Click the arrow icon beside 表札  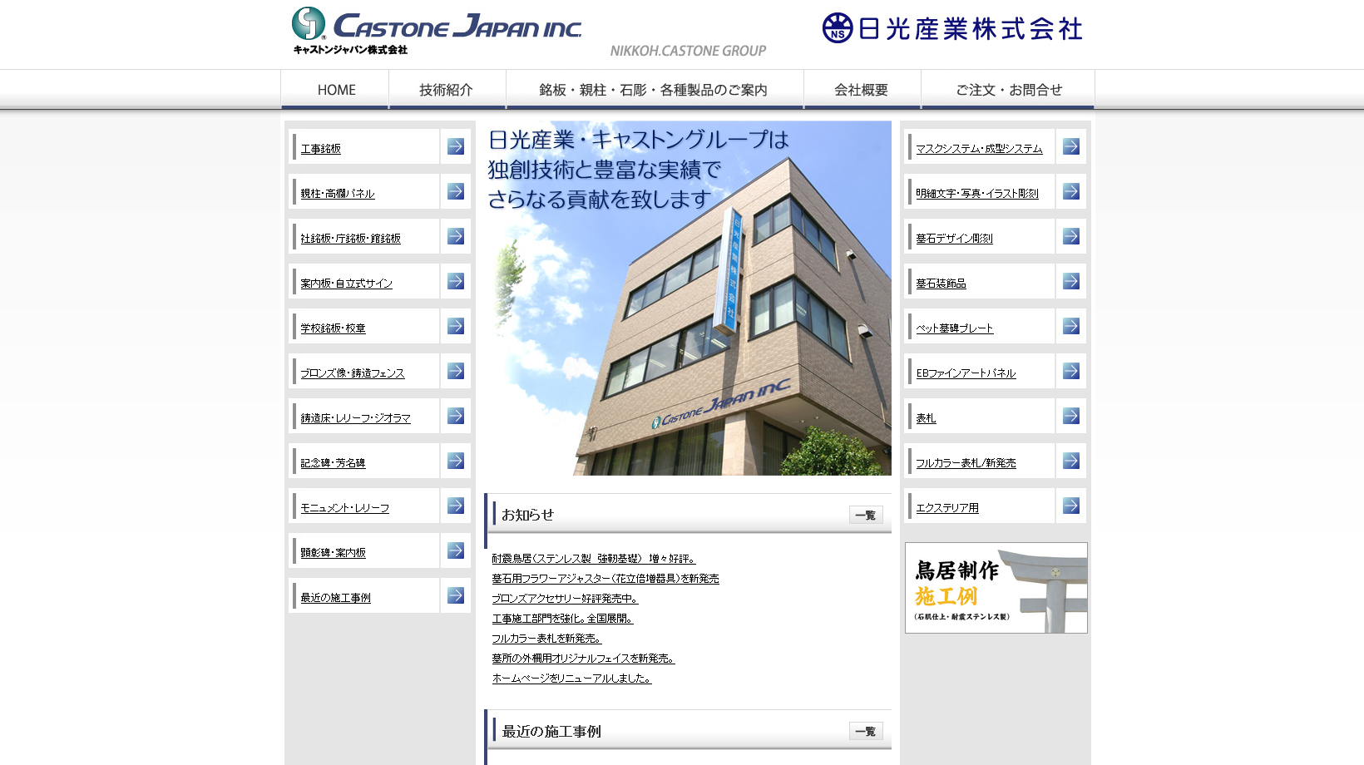[x=1071, y=416]
